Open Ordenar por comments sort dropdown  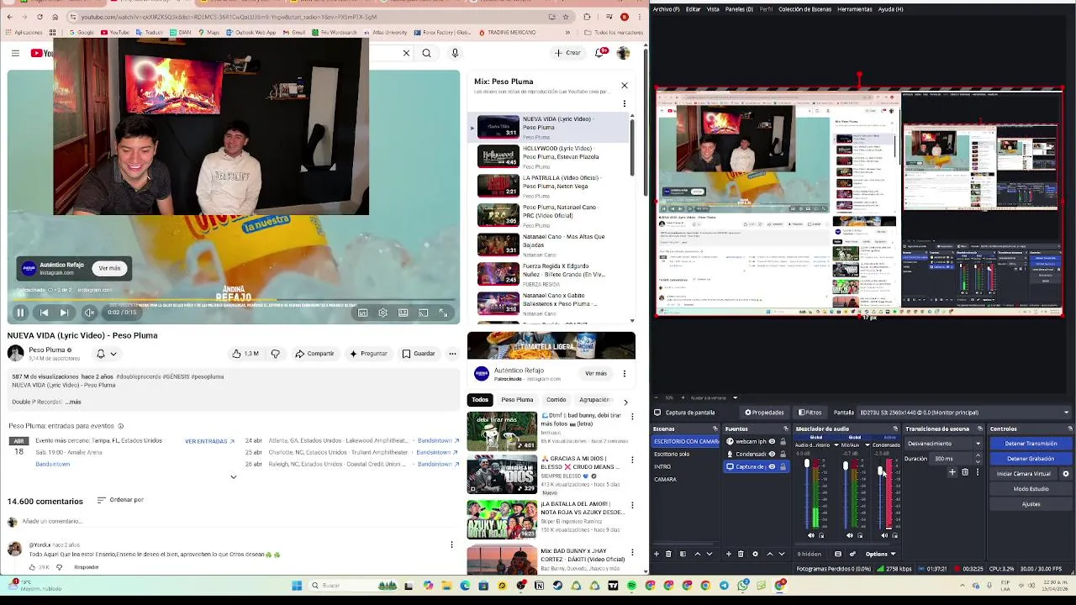click(120, 500)
